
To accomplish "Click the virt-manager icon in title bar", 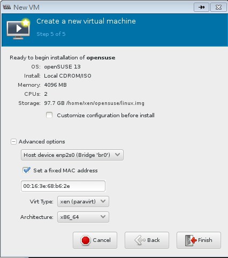I will coord(7,7).
